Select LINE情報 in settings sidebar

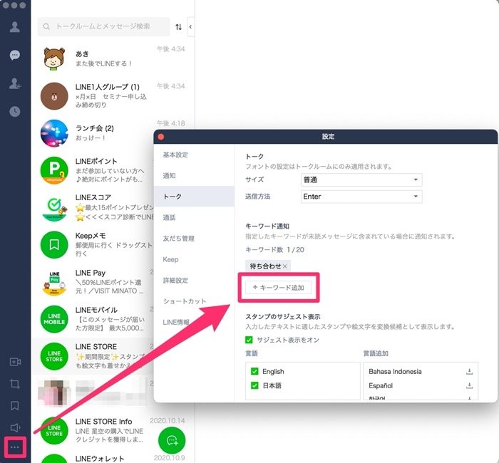pos(194,322)
